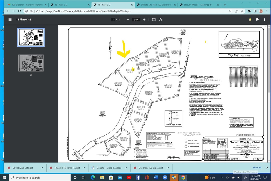Navigate back with the browser back button
Screen dimensions: 271x181
[8, 11]
